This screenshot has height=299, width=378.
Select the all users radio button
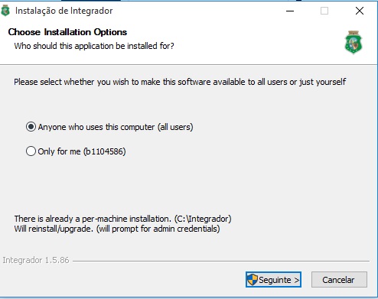[x=31, y=127]
